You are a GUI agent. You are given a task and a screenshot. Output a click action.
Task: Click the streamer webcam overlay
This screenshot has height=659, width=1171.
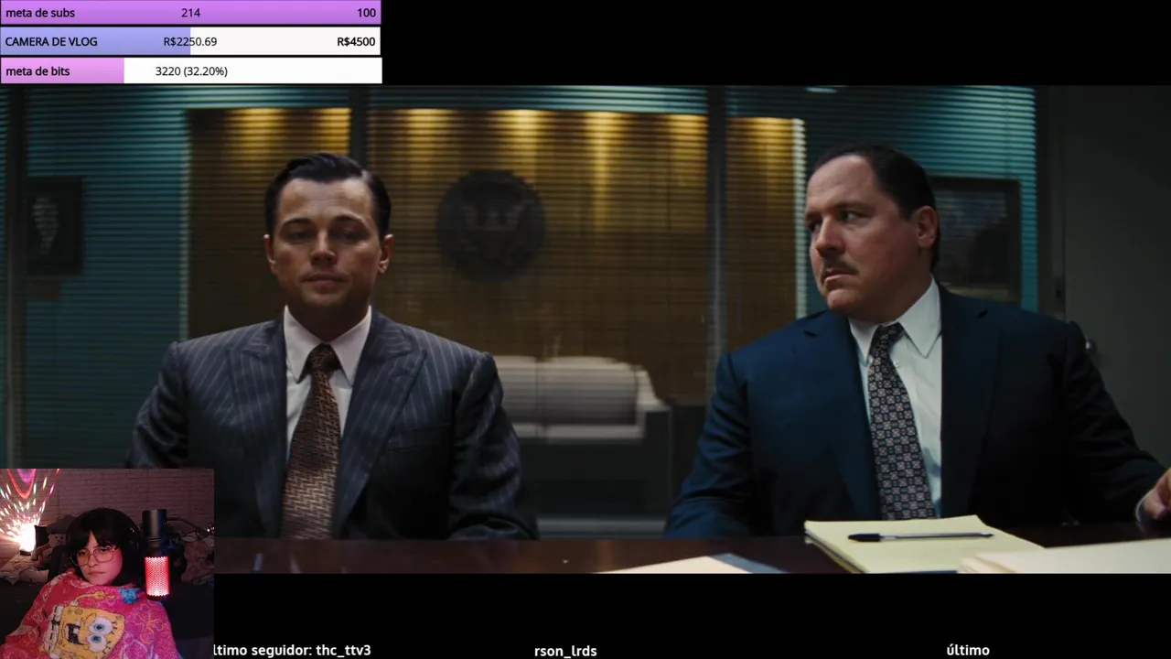pos(107,564)
